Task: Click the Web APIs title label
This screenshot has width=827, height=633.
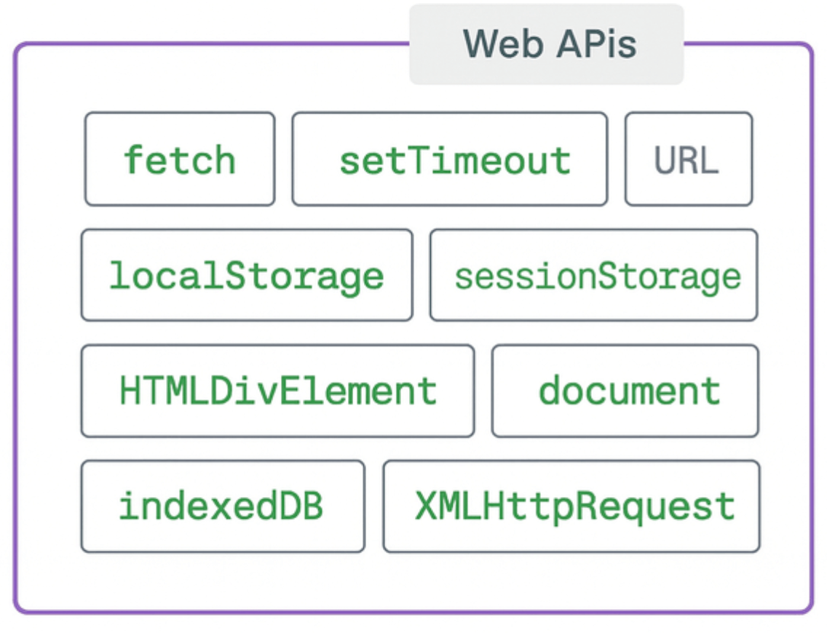Action: 549,44
